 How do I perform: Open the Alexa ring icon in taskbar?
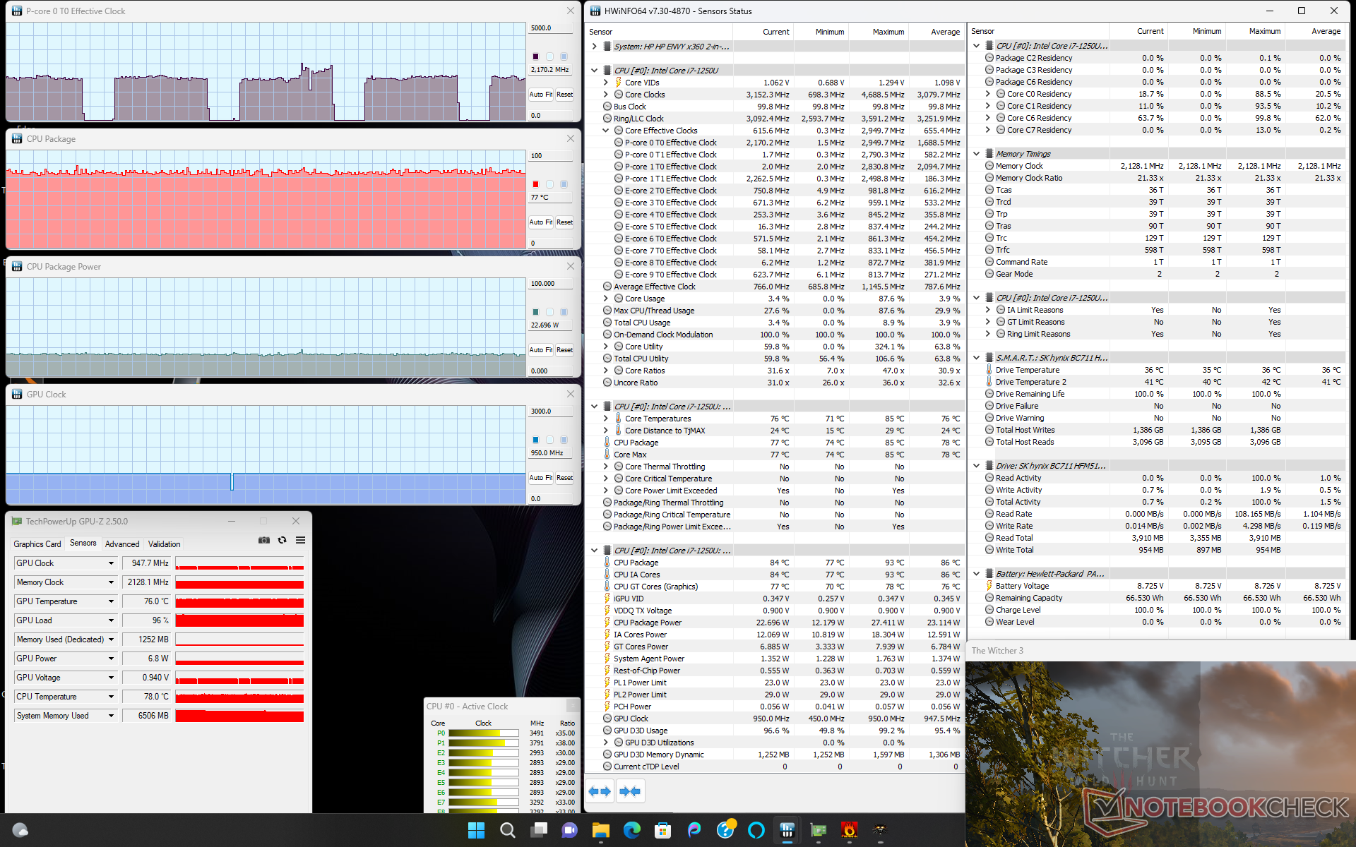756,830
